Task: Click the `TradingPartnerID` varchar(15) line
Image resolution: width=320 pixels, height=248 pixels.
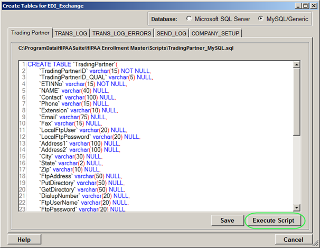Action: 95,71
